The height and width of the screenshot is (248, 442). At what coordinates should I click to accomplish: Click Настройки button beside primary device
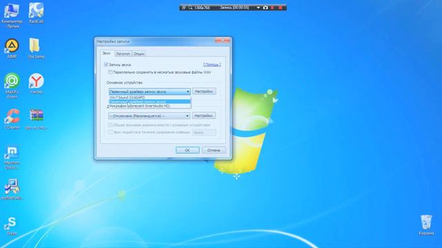[204, 92]
